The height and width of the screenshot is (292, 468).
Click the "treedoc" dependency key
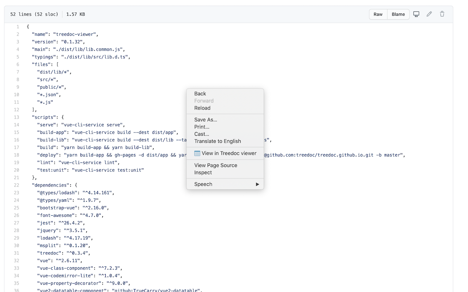click(x=49, y=253)
